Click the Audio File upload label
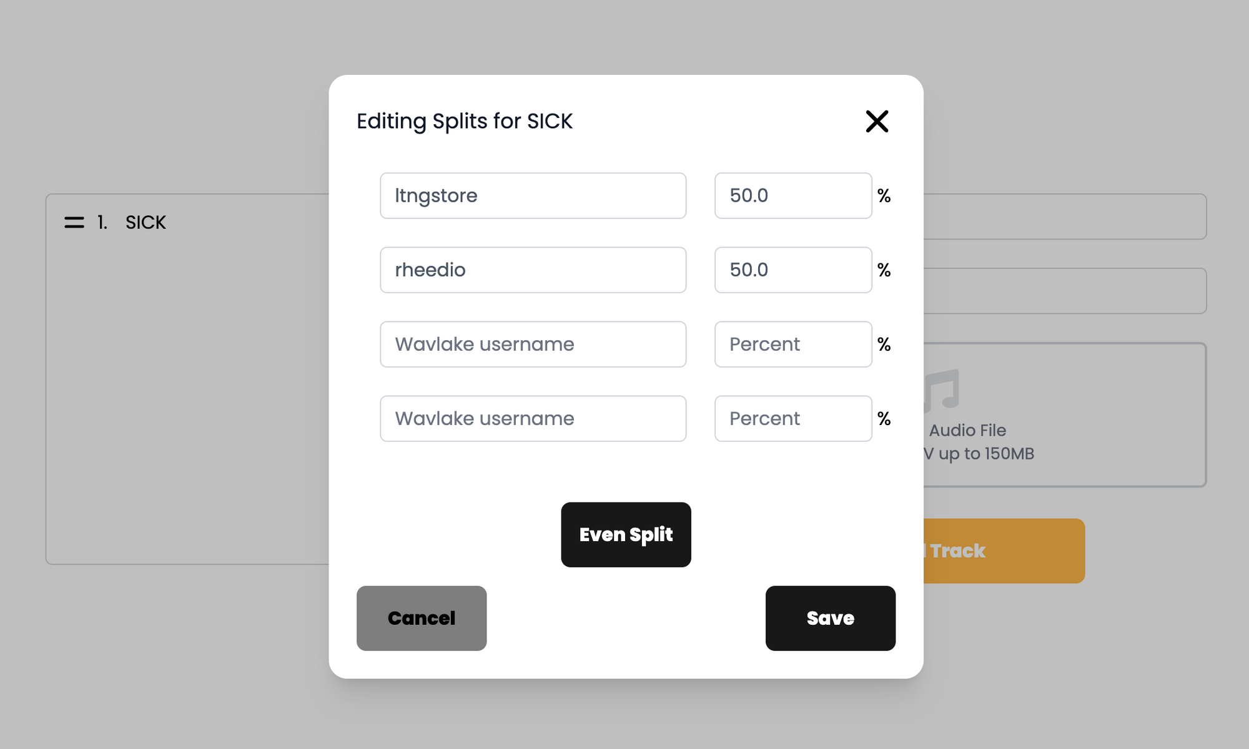 coord(967,430)
